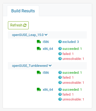Click help icon beside Tumbleweed i586 'unresolvable: 1'
The height and width of the screenshot is (111, 96).
click(60, 82)
